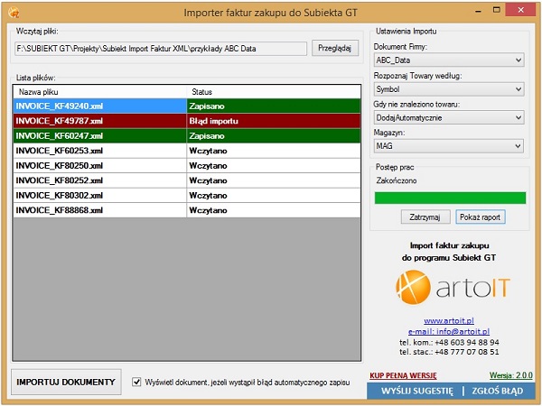Click the green progress bar
The width and height of the screenshot is (542, 406).
pos(450,198)
